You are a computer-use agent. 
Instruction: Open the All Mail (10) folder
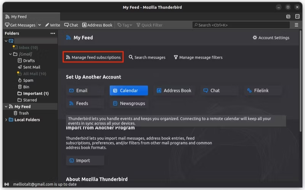[x=32, y=74]
